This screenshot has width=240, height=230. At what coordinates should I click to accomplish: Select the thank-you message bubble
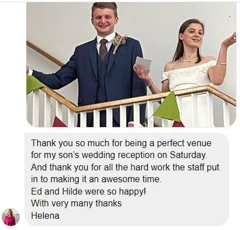click(x=127, y=179)
